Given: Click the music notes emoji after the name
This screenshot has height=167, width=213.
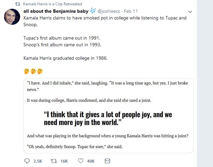Looking at the screenshot, I should click(x=93, y=11).
